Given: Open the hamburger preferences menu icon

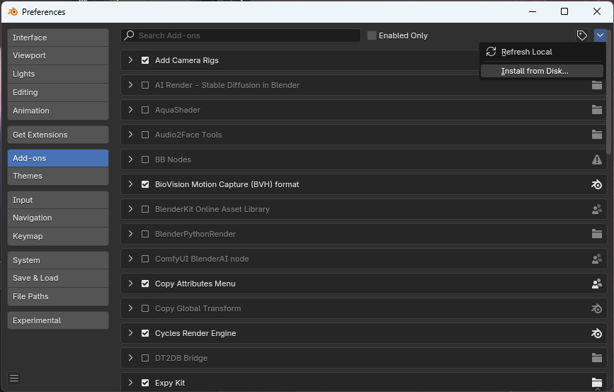Looking at the screenshot, I should [14, 379].
